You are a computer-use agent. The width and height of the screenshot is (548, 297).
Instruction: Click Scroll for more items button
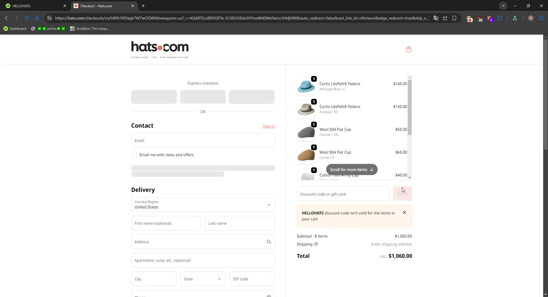351,170
